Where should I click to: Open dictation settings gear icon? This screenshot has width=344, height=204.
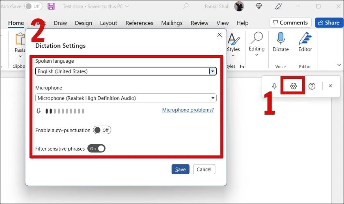pos(293,86)
